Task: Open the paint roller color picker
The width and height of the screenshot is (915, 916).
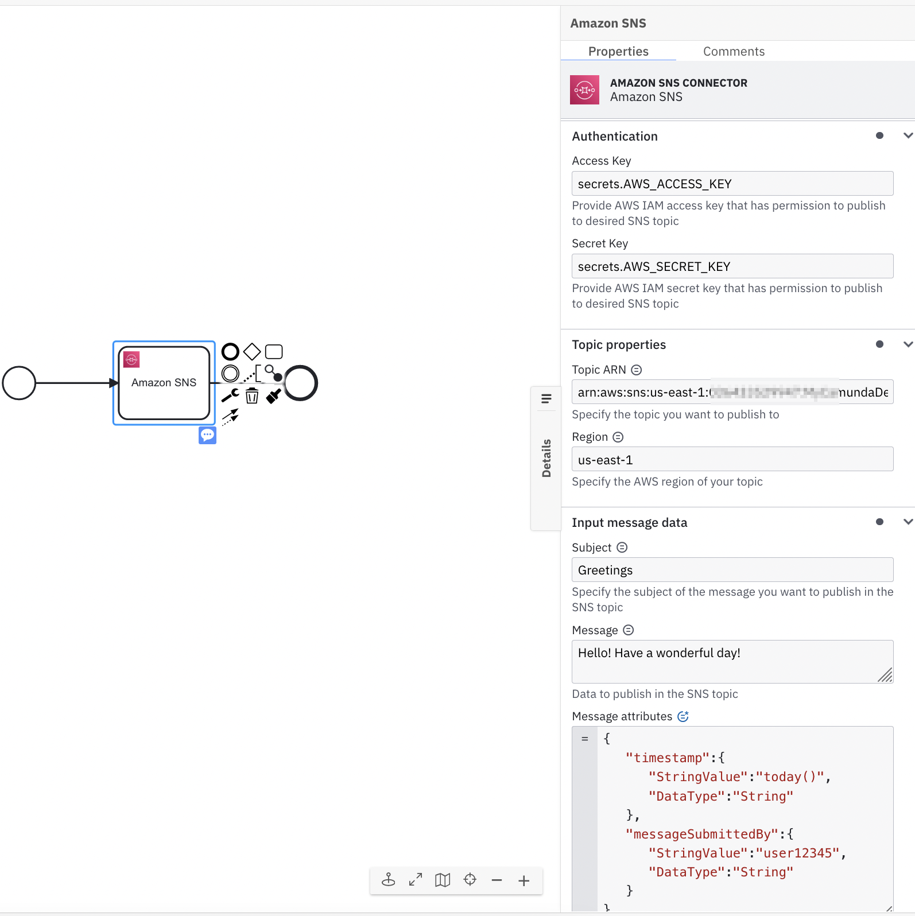Action: pos(274,395)
